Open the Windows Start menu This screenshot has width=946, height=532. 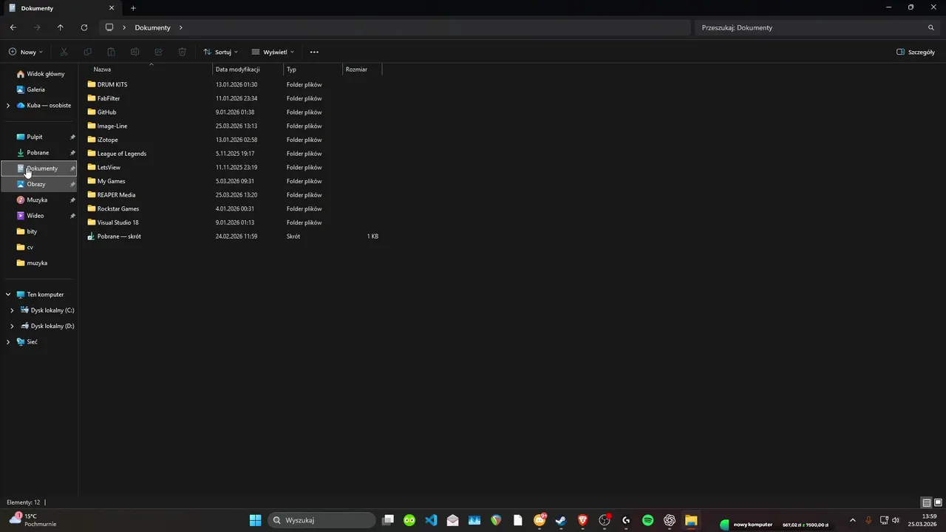click(x=255, y=520)
